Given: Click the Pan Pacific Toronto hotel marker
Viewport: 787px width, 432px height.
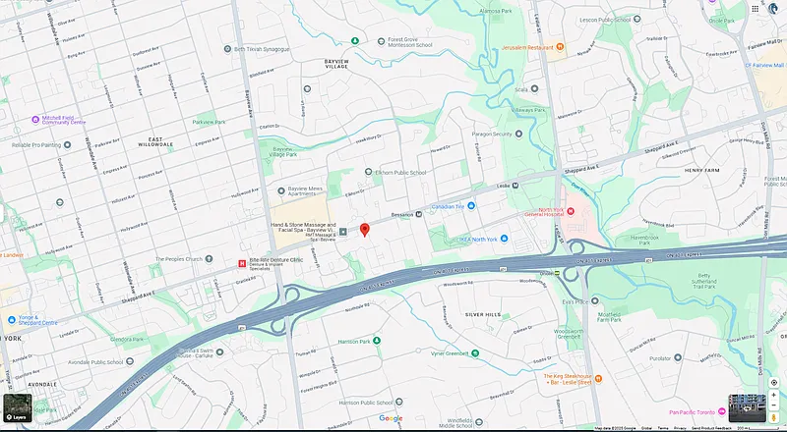Looking at the screenshot, I should click(722, 412).
